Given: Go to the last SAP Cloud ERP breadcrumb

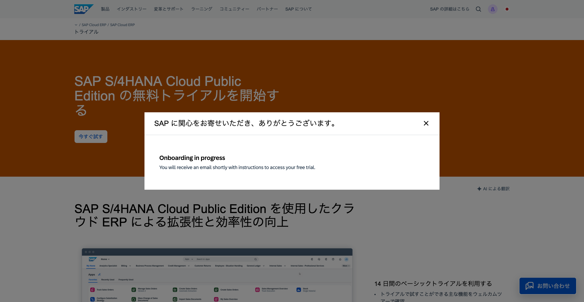Looking at the screenshot, I should [122, 25].
